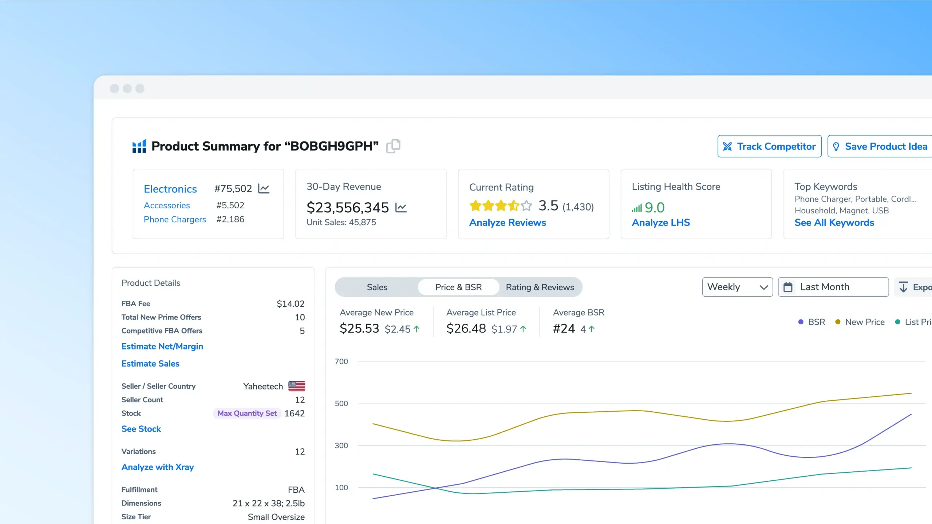Screen dimensions: 932x524
Task: Switch to the Sales tab
Action: pos(377,287)
